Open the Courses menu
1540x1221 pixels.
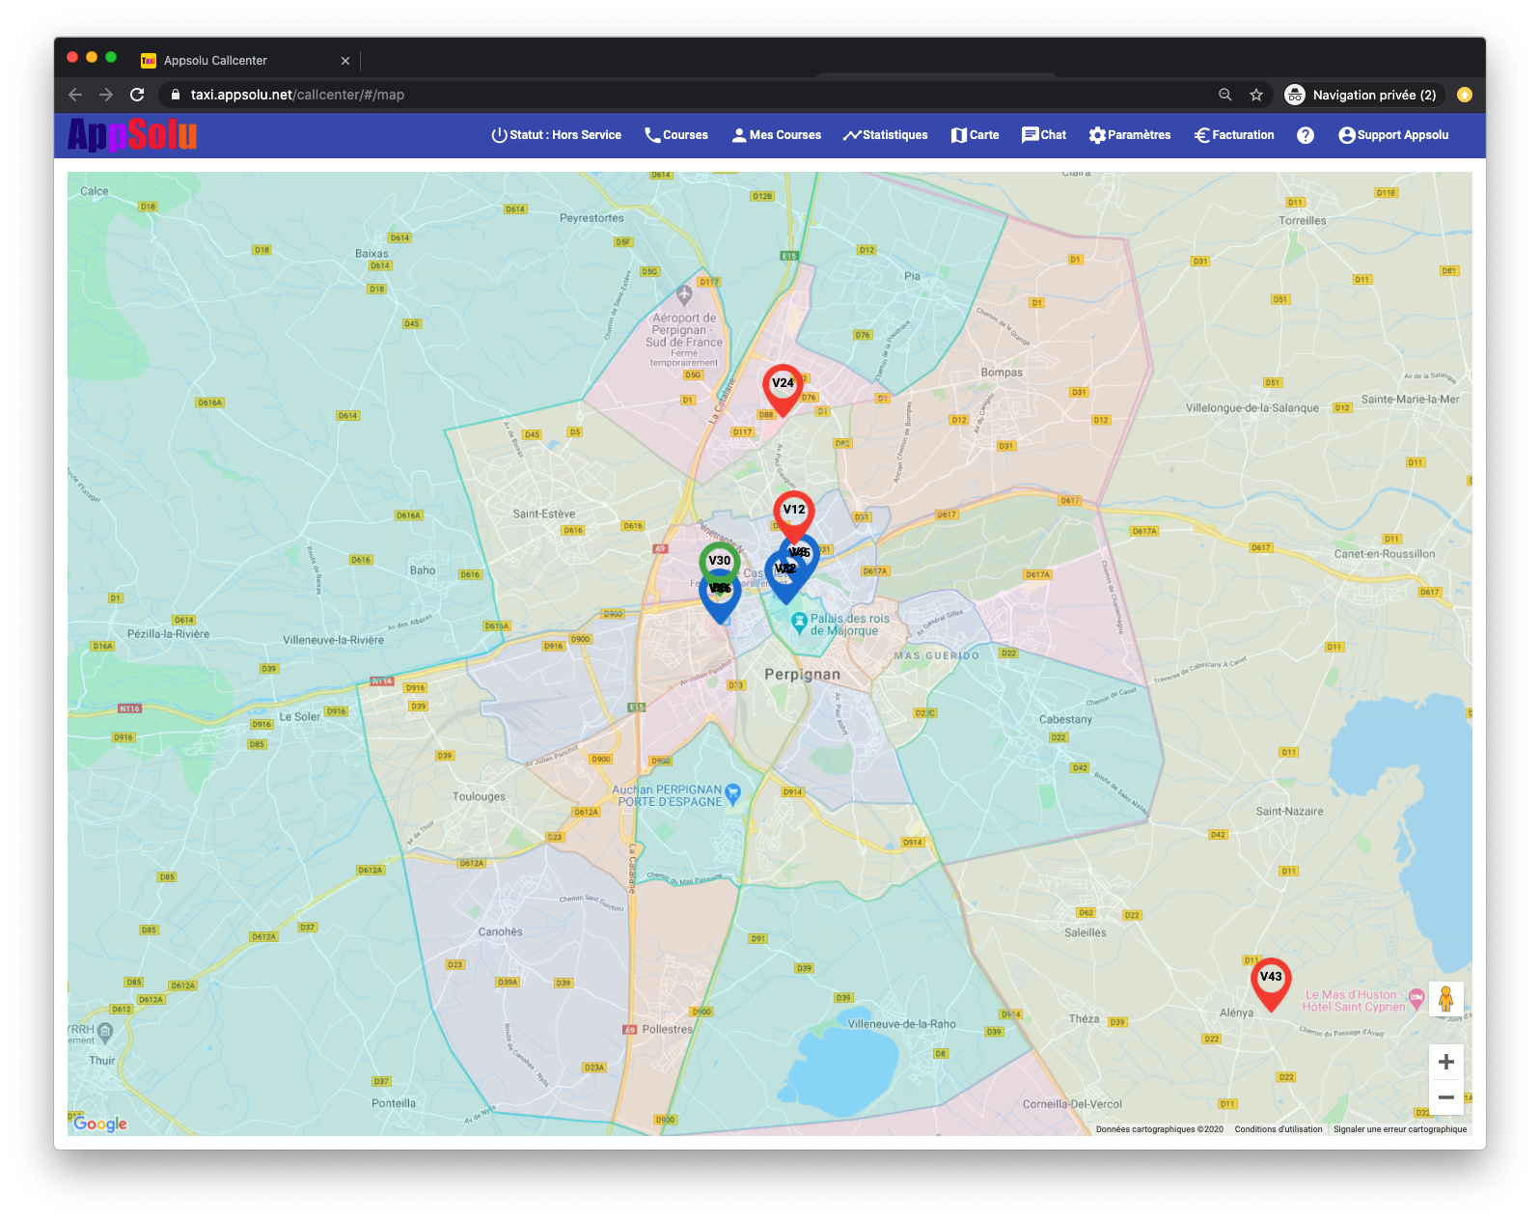coord(676,135)
